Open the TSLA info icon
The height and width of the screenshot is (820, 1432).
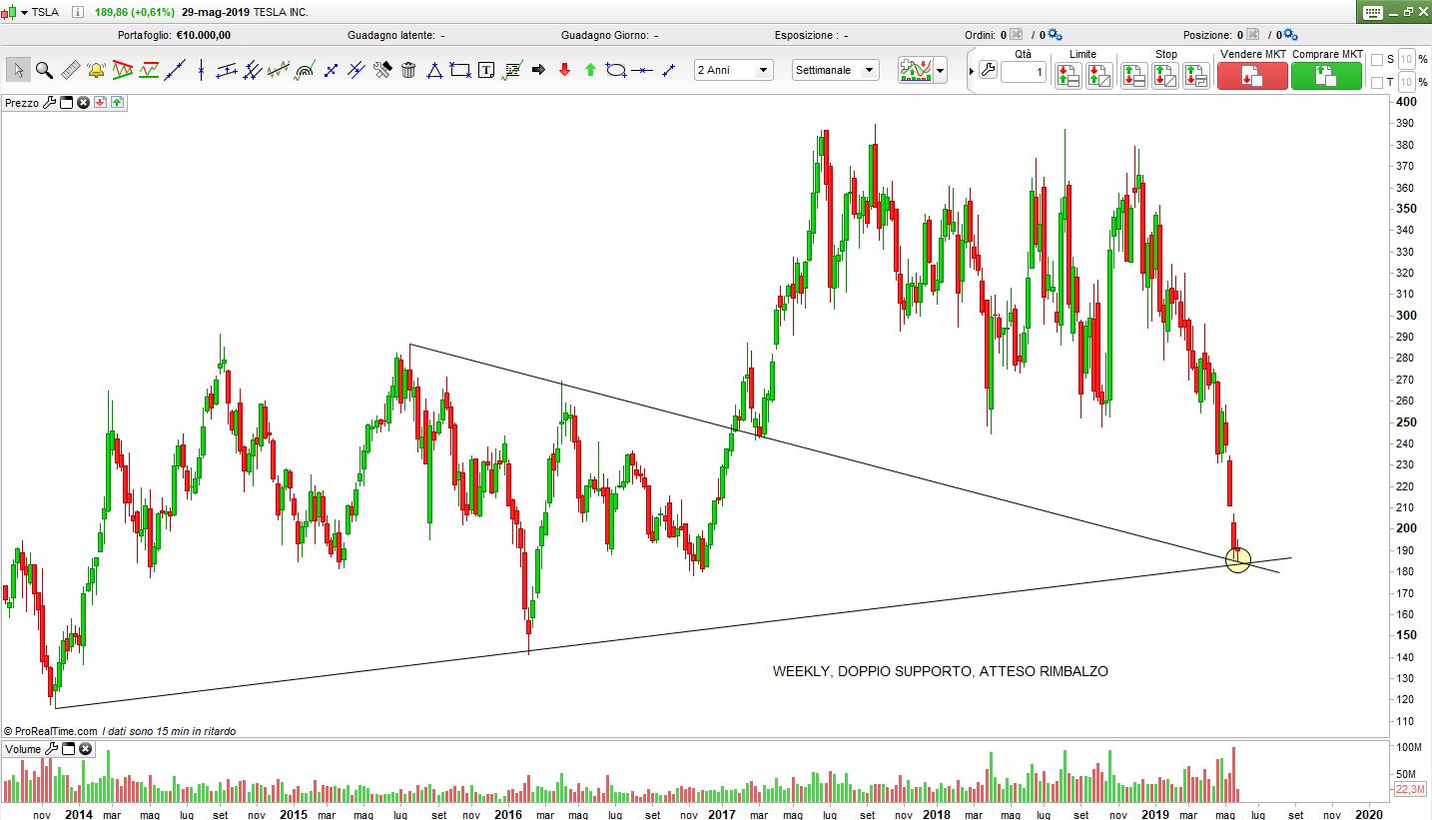(78, 12)
